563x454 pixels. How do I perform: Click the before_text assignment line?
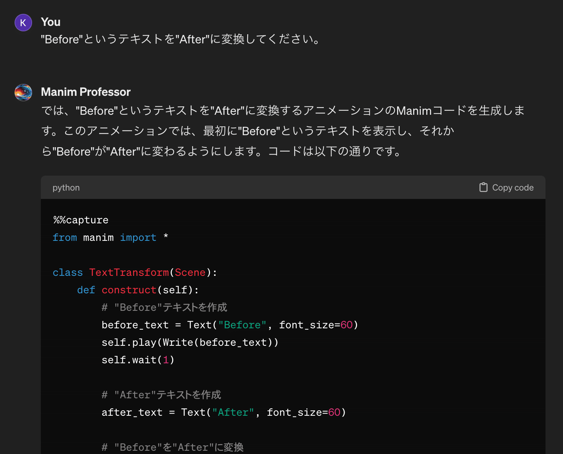[x=230, y=325]
